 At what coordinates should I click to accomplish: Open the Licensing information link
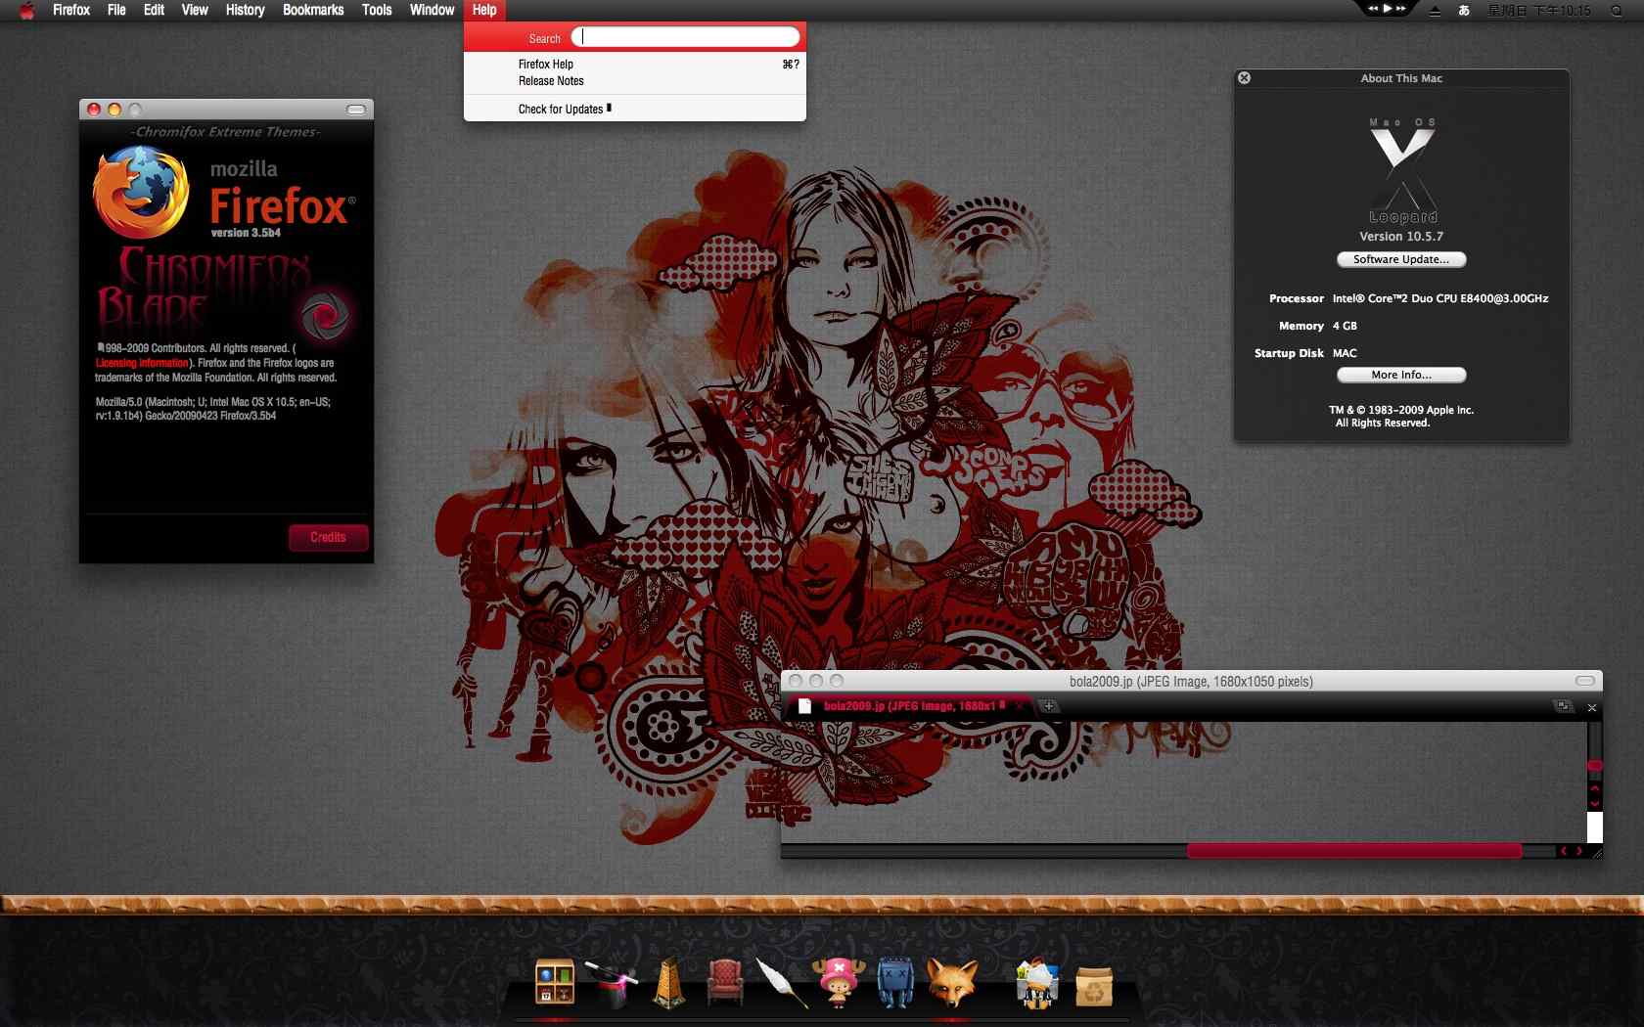click(x=142, y=363)
